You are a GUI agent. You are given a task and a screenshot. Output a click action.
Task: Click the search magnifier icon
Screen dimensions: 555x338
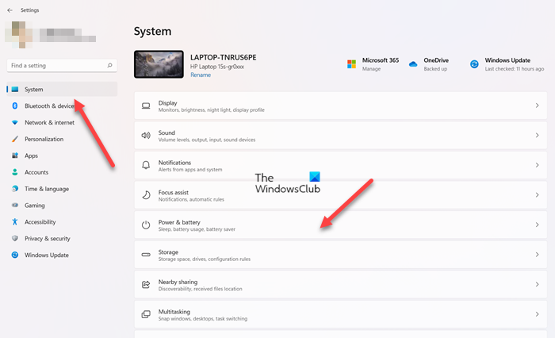pyautogui.click(x=109, y=66)
